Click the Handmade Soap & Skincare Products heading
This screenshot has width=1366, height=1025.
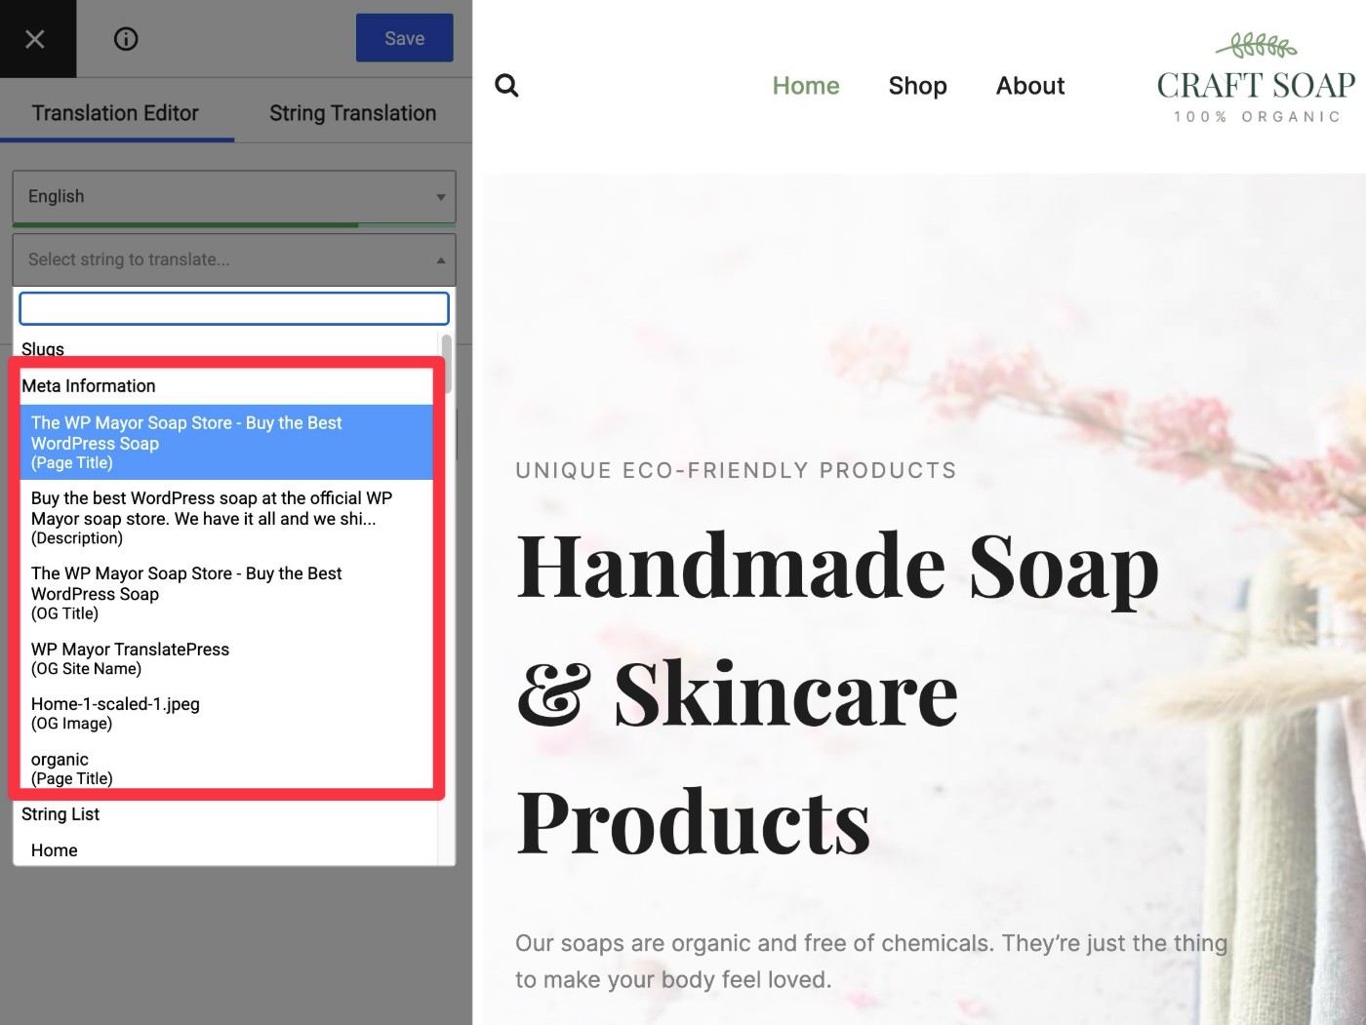(x=837, y=693)
